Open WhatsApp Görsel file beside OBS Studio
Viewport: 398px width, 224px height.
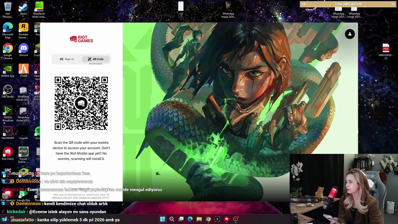click(x=23, y=93)
